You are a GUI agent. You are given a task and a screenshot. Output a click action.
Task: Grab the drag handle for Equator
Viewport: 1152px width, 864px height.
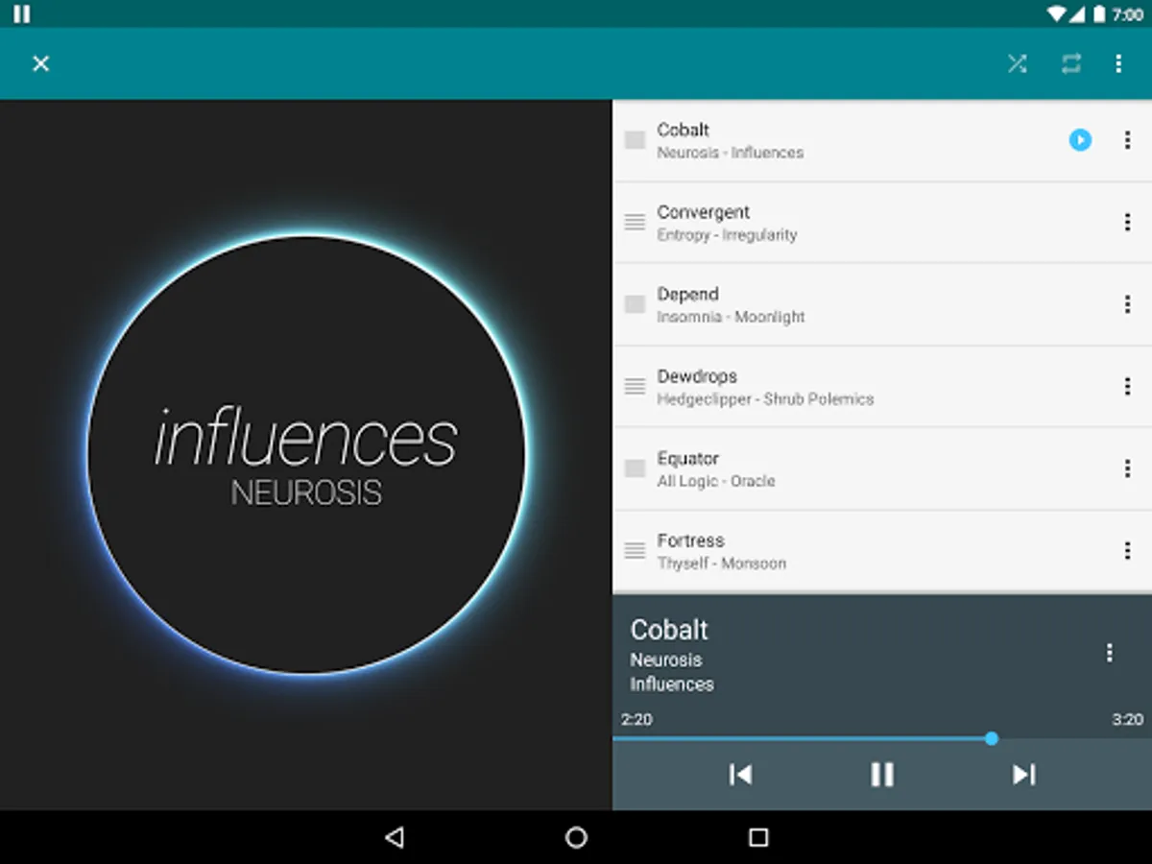pyautogui.click(x=635, y=468)
